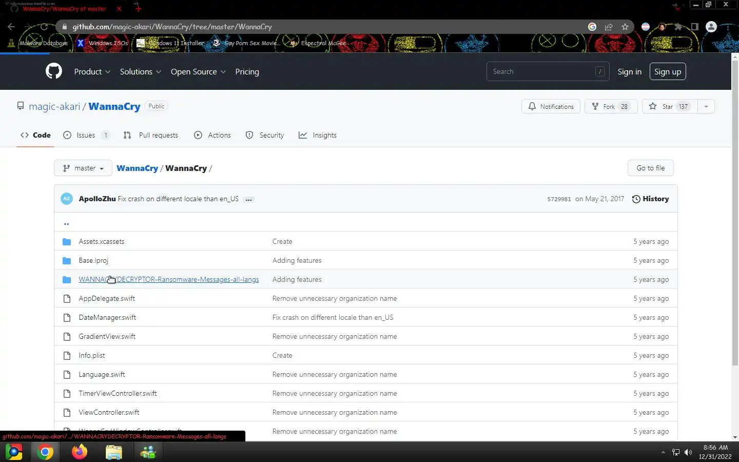Open commit hash 5729981

559,199
